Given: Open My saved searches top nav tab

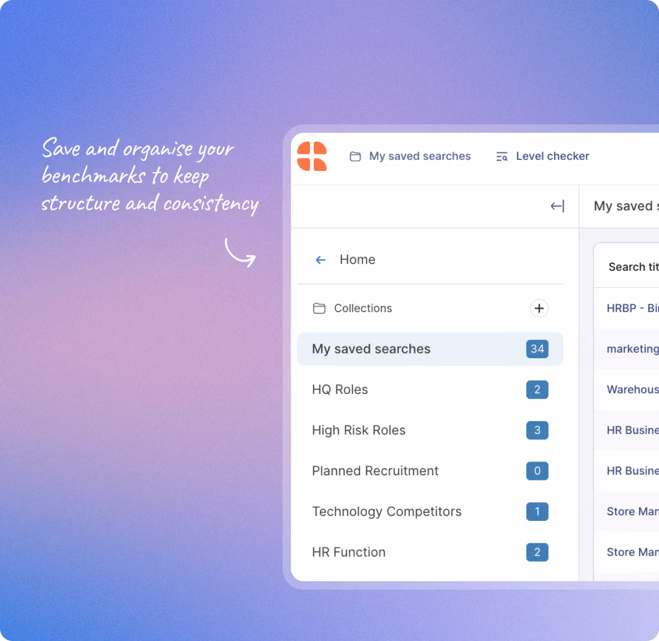Looking at the screenshot, I should [x=410, y=156].
